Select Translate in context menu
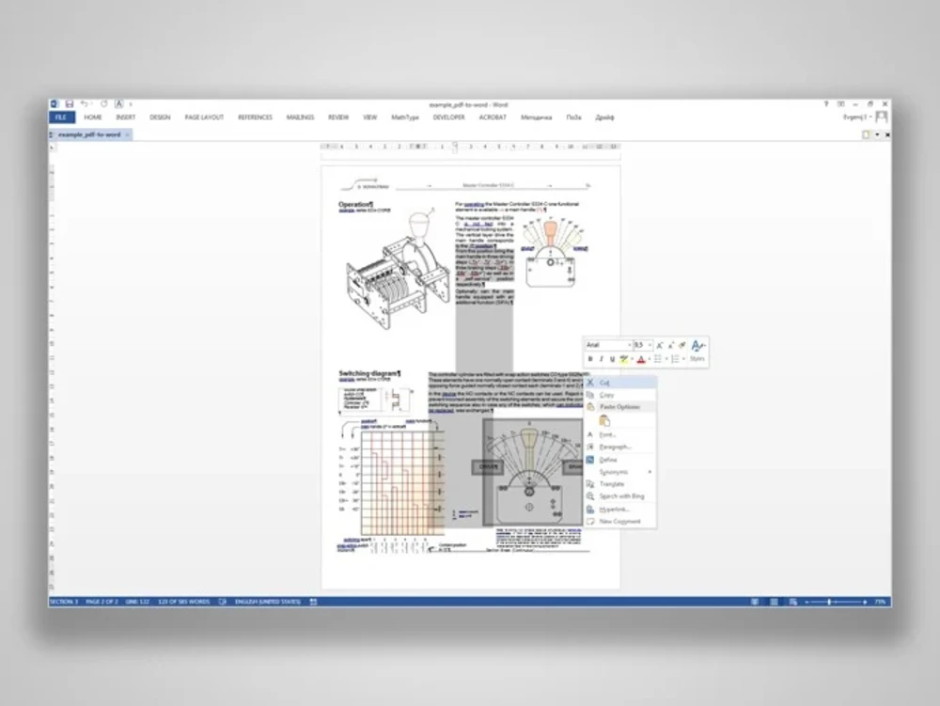Viewport: 940px width, 706px height. pos(619,484)
